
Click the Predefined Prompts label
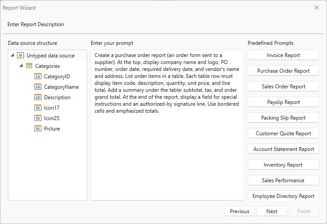(x=270, y=43)
